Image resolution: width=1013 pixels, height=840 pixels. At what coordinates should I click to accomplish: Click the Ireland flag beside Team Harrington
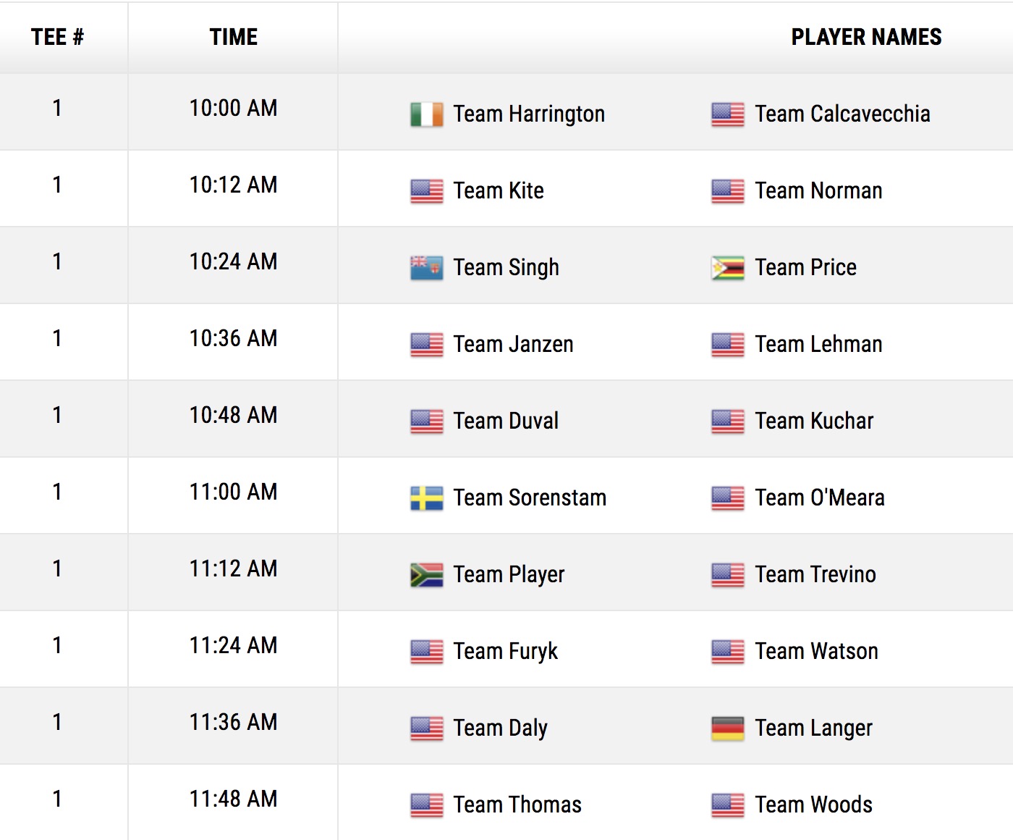[x=426, y=114]
